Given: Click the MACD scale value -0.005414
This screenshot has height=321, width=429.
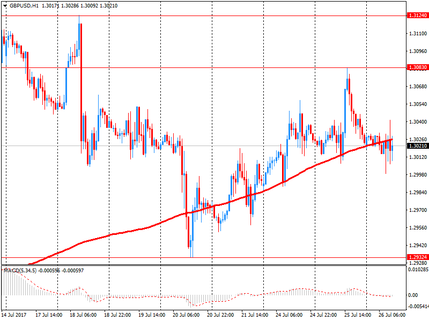Looking at the screenshot, I should (418, 307).
